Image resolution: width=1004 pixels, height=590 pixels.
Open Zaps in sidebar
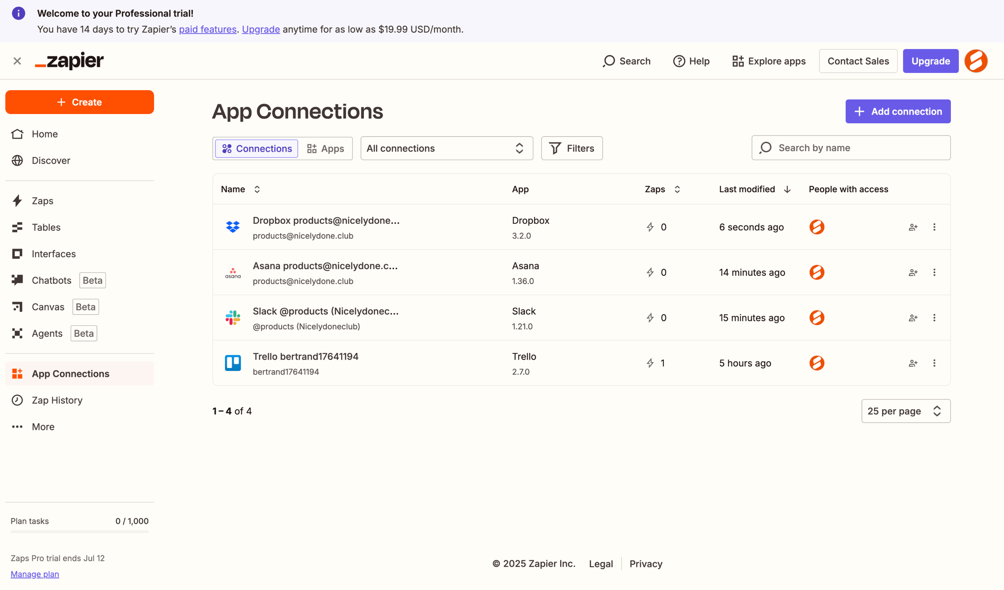(x=79, y=201)
